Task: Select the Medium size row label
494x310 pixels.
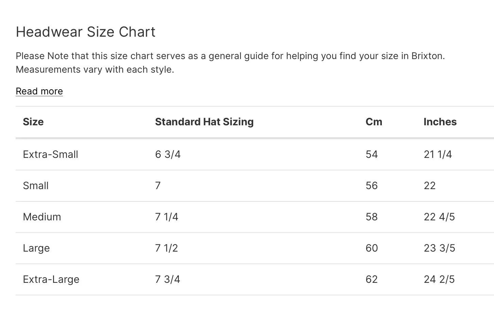Action: (42, 217)
